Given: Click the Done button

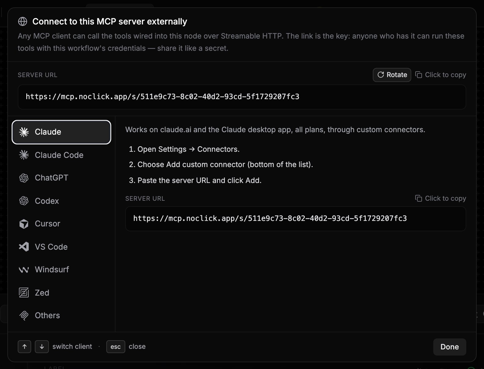Looking at the screenshot, I should point(449,347).
